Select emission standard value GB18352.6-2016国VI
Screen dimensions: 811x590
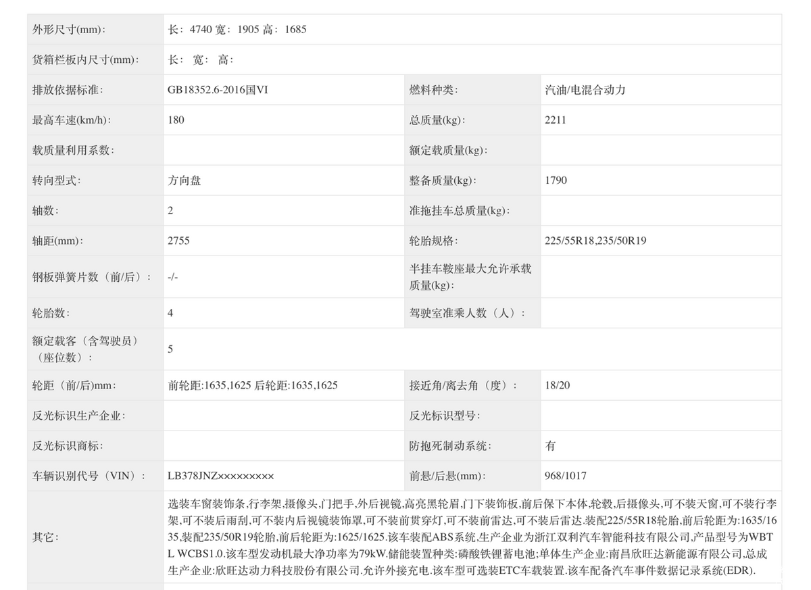tap(218, 90)
